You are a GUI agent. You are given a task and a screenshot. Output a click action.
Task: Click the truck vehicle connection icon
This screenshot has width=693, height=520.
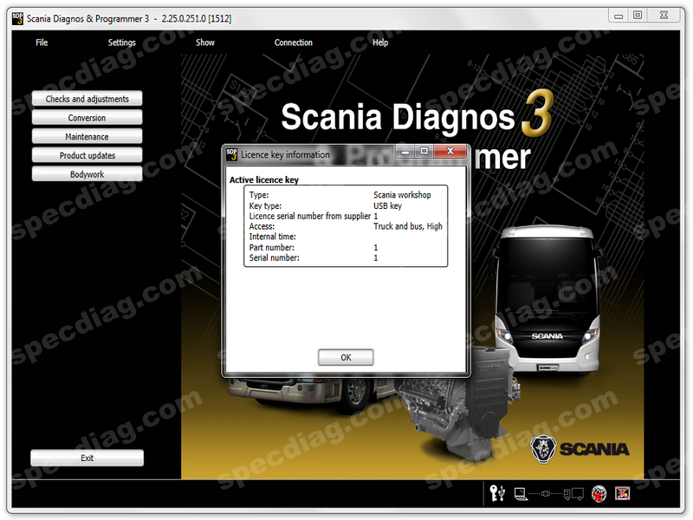(x=572, y=494)
